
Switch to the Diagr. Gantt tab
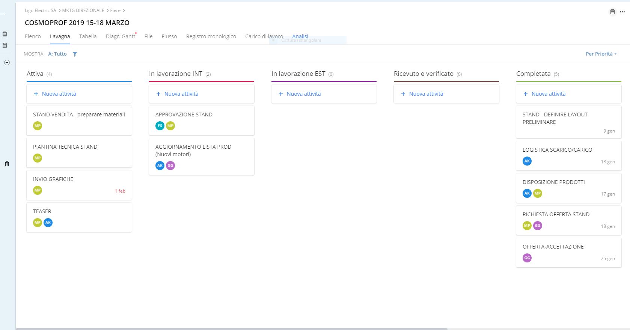click(120, 36)
